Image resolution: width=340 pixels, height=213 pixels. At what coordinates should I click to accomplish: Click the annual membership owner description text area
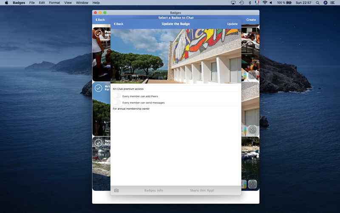point(176,146)
